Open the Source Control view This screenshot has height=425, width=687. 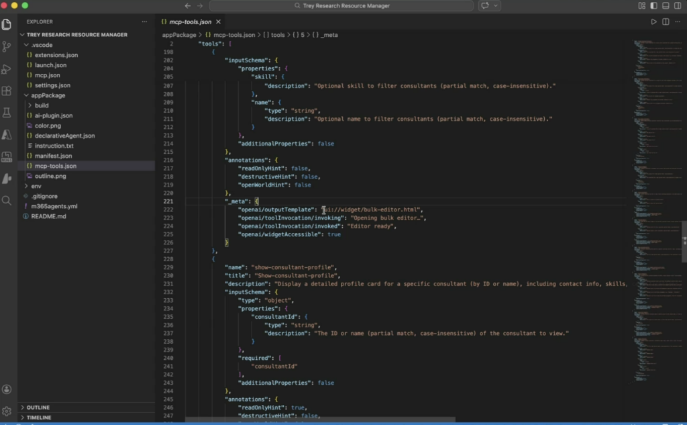(x=7, y=46)
